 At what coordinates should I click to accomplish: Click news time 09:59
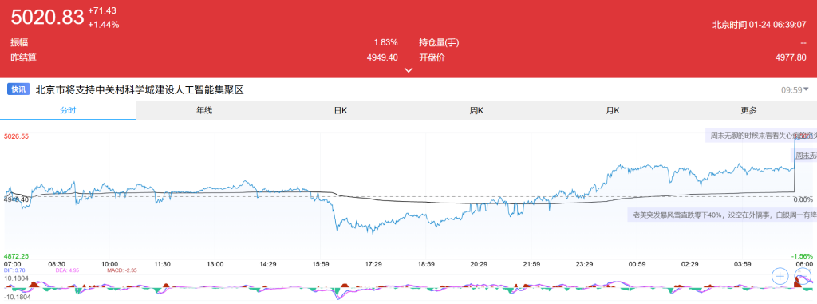coord(791,90)
